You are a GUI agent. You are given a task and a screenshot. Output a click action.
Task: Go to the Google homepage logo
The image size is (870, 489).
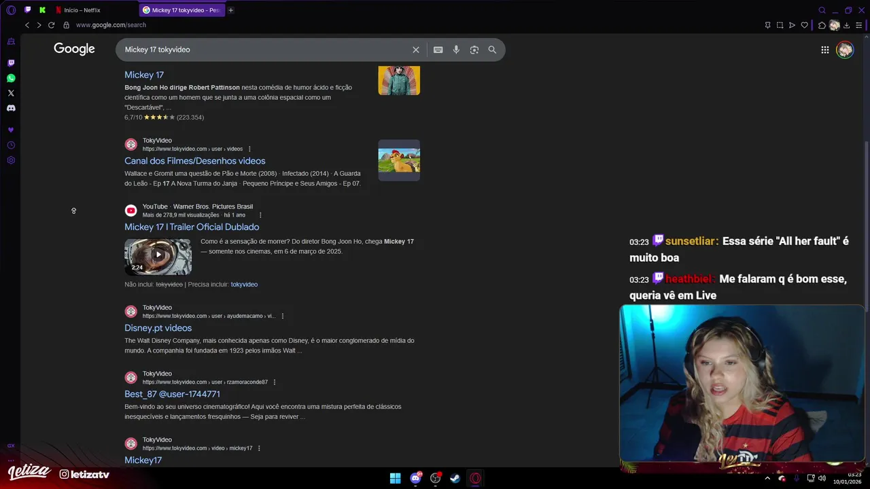[x=74, y=49]
